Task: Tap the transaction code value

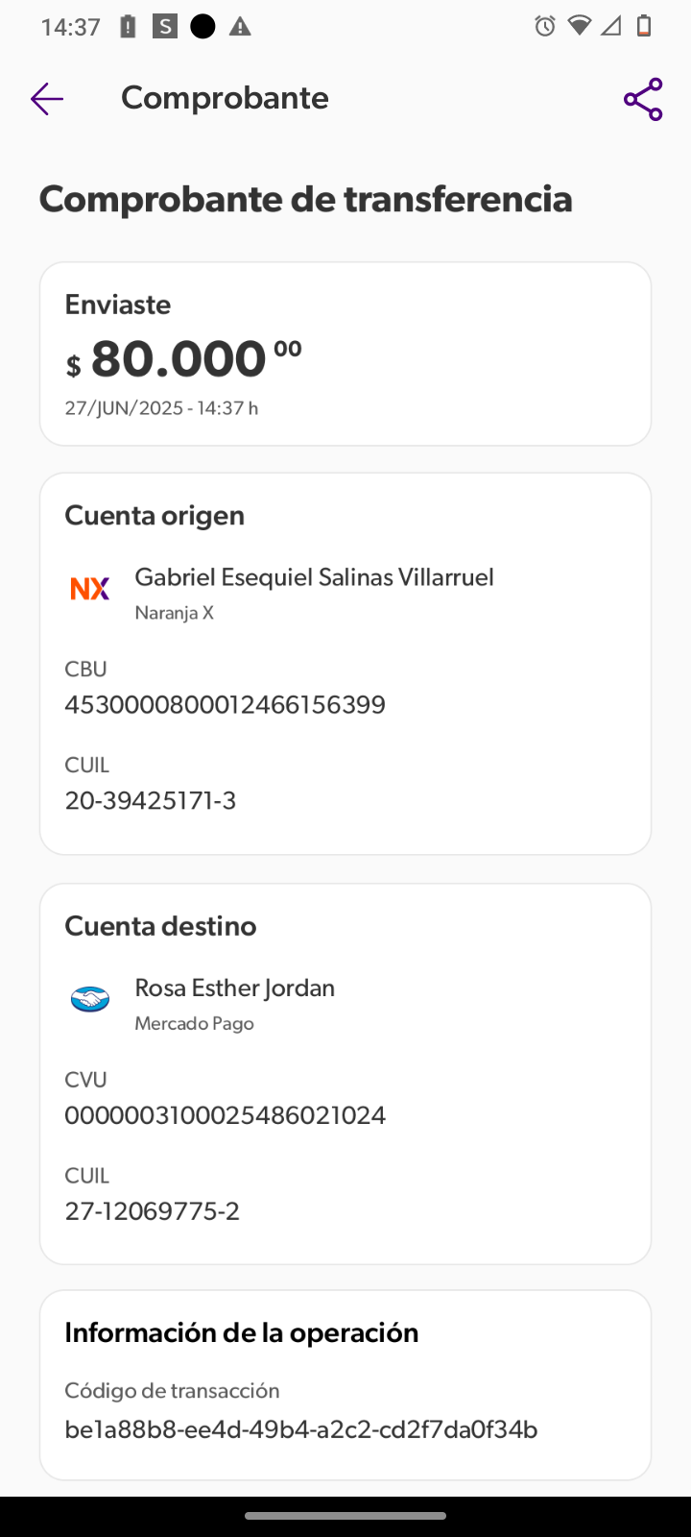Action: pos(300,1429)
